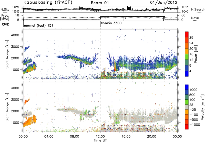Click the '2000' tick on velocity panel axis

[15, 111]
